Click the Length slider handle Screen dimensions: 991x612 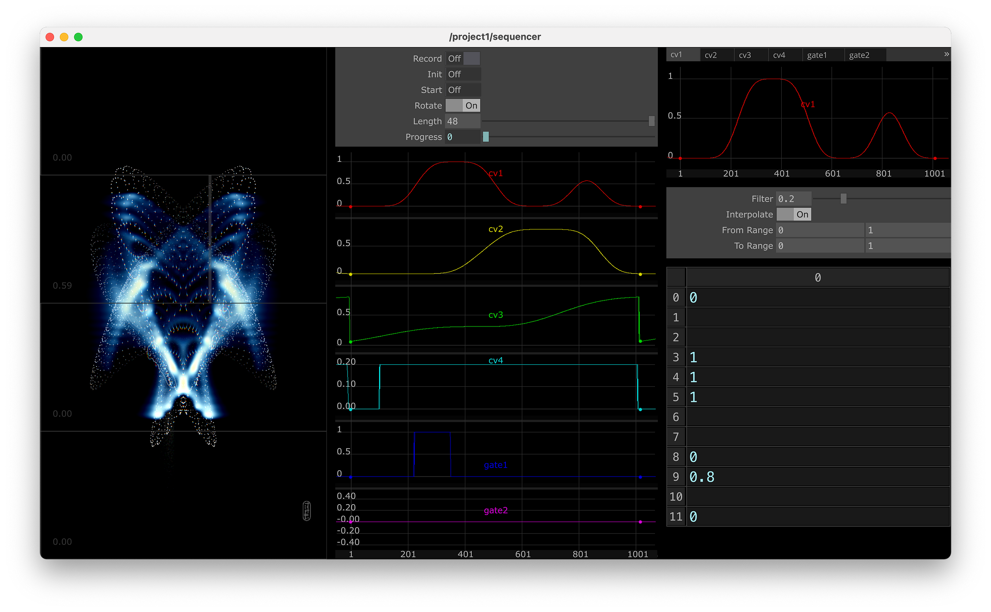tap(652, 121)
